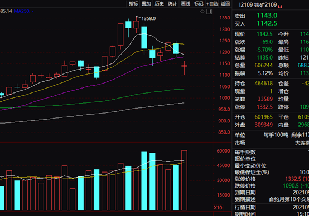Image resolution: width=309 pixels, height=216 pixels.
Task: Click the 到期描述 row label
Action: [x=245, y=199]
